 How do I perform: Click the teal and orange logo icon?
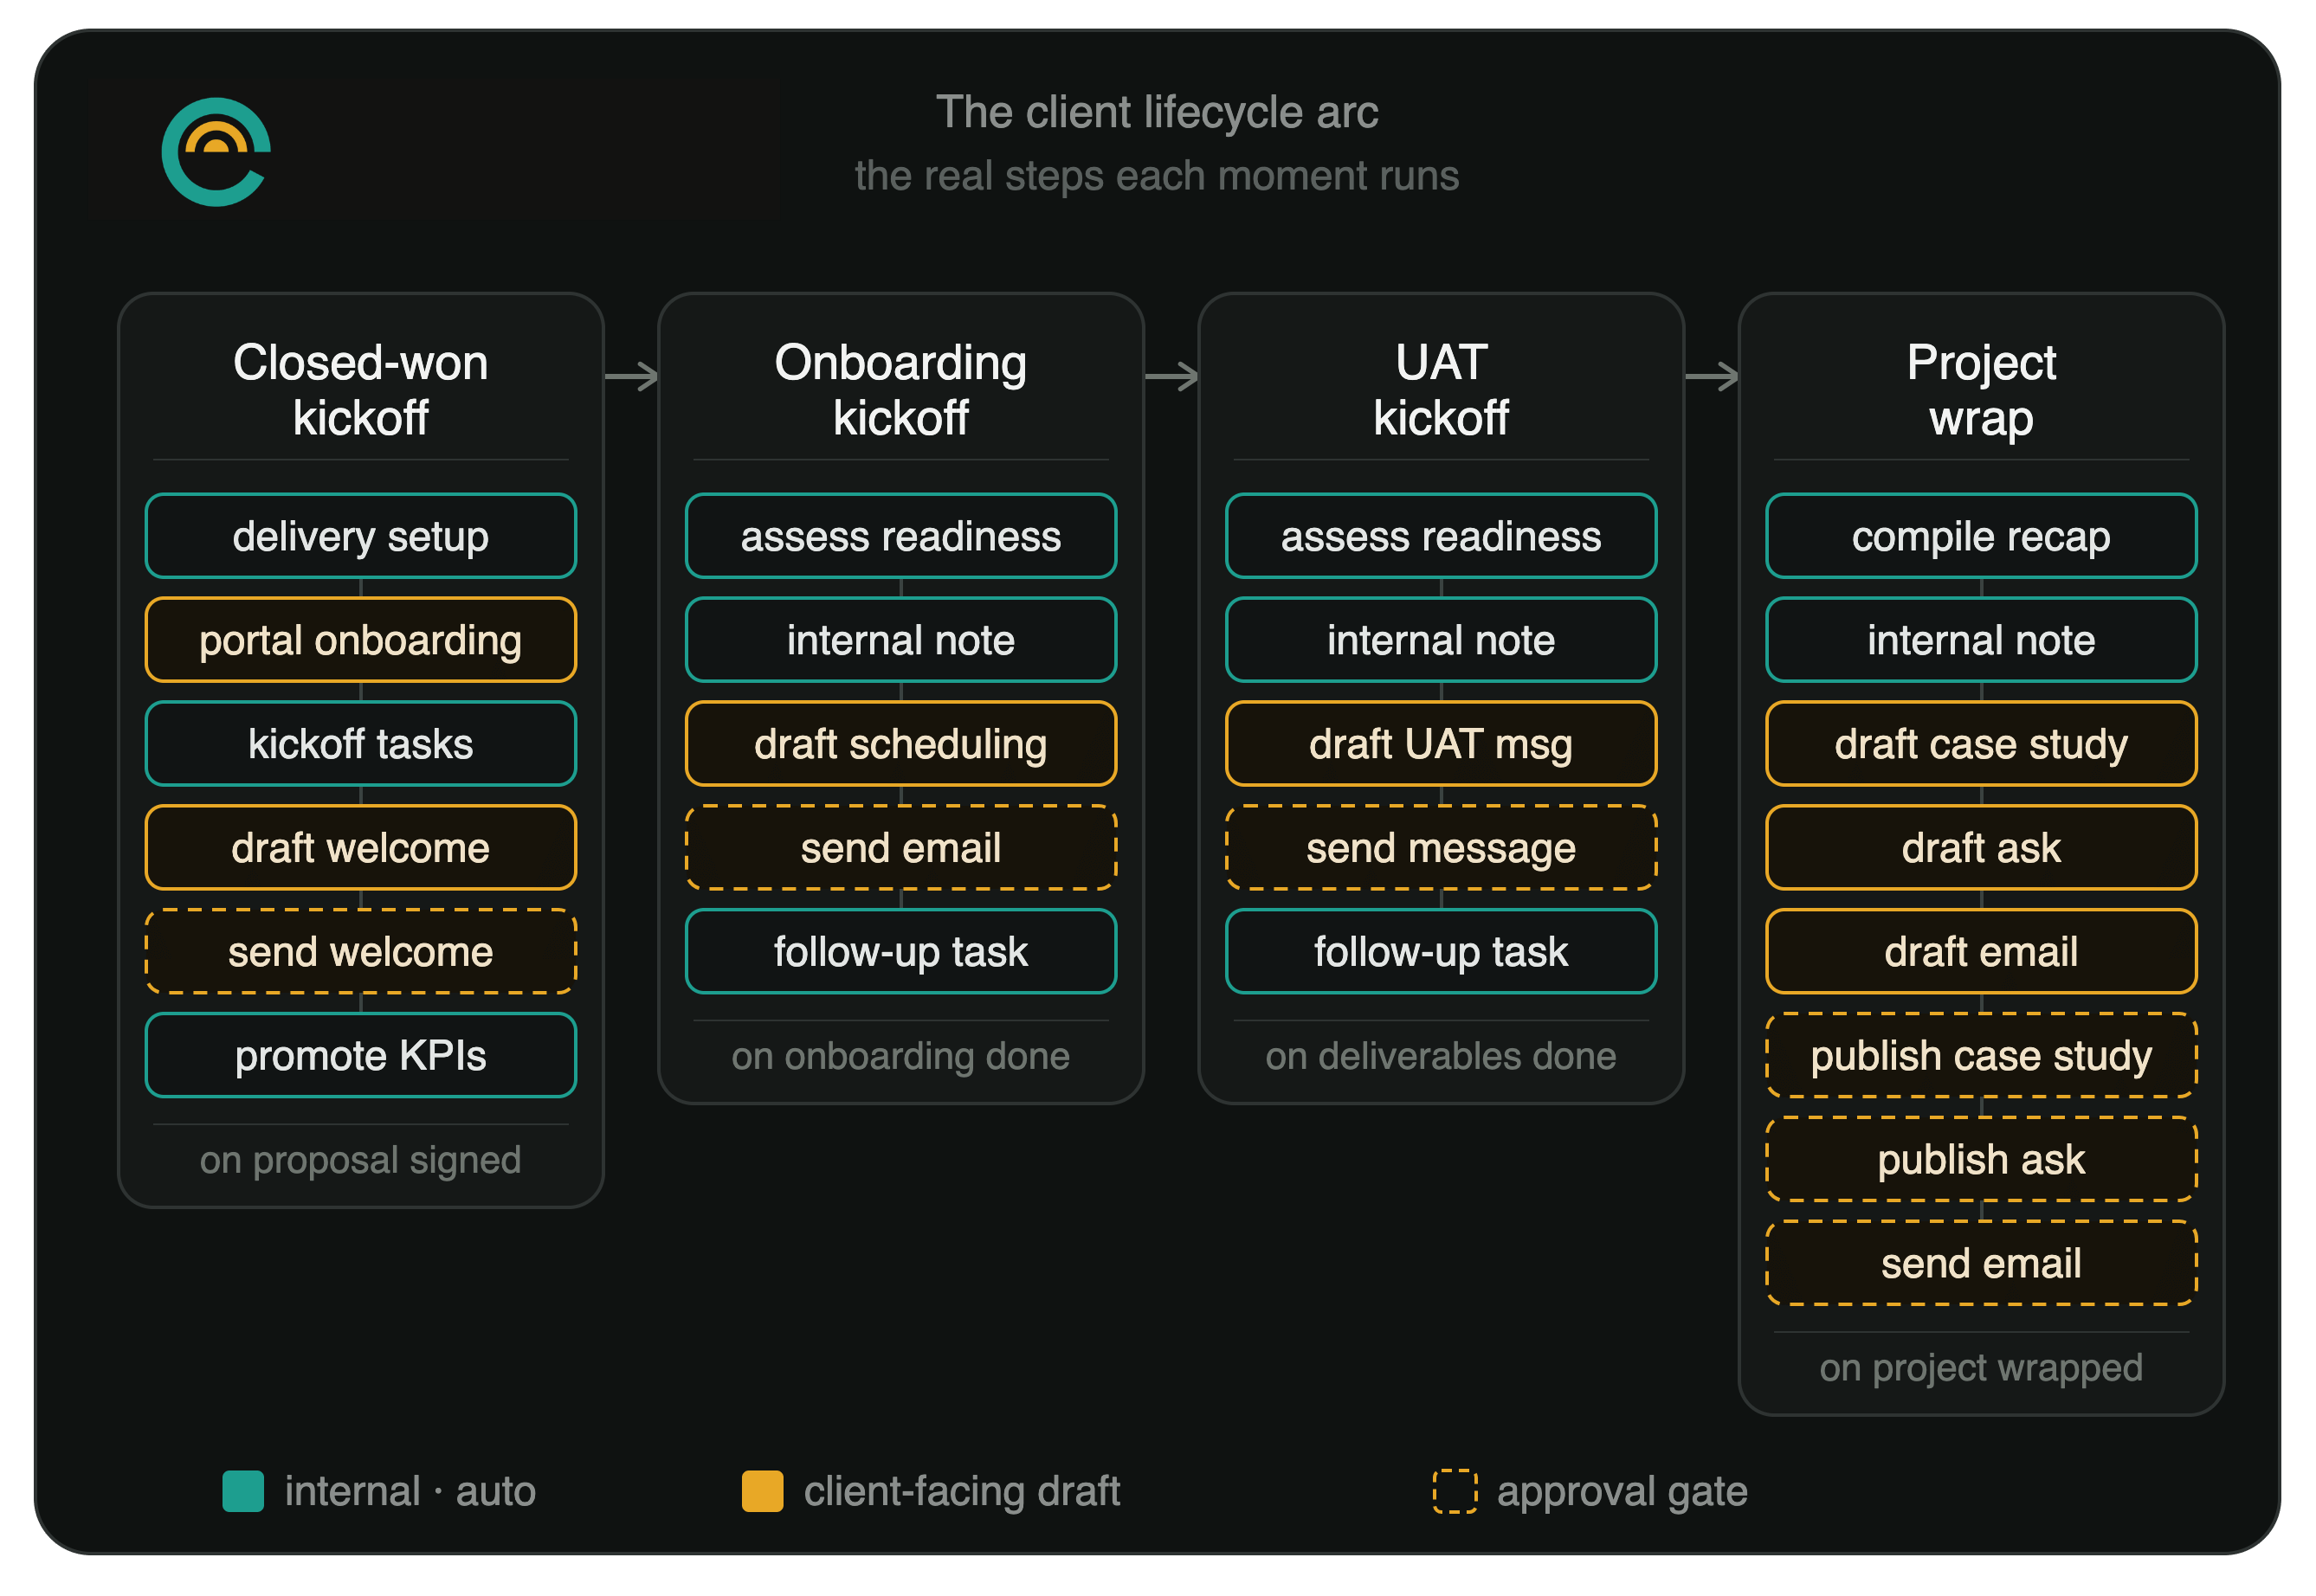click(x=216, y=152)
